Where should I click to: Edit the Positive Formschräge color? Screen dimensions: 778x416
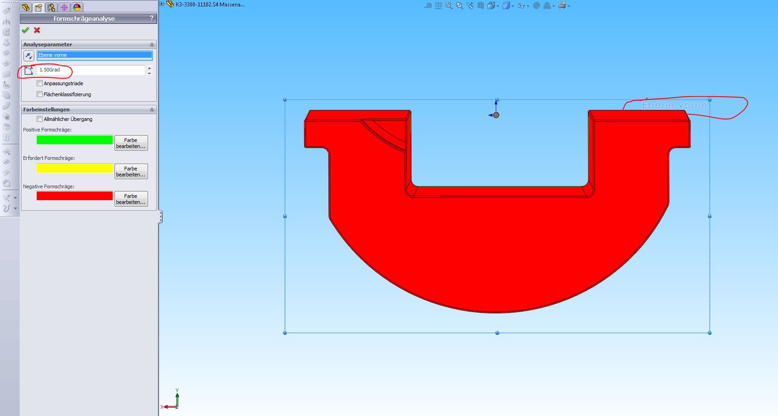131,143
